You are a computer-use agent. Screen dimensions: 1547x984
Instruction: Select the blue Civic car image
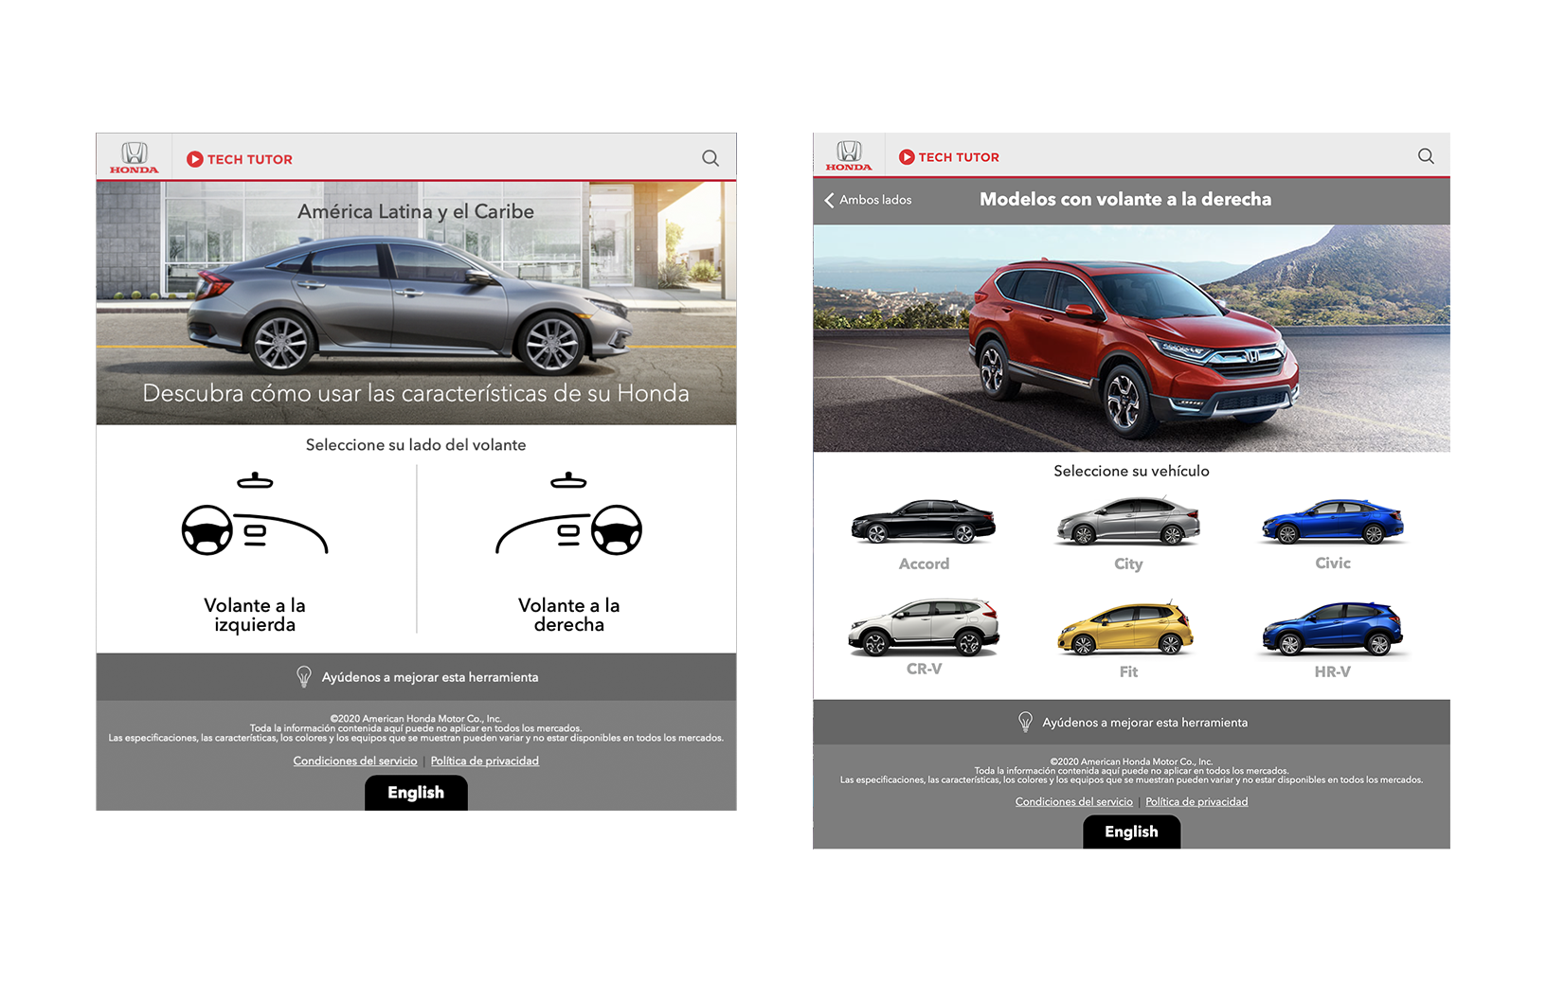click(1333, 522)
